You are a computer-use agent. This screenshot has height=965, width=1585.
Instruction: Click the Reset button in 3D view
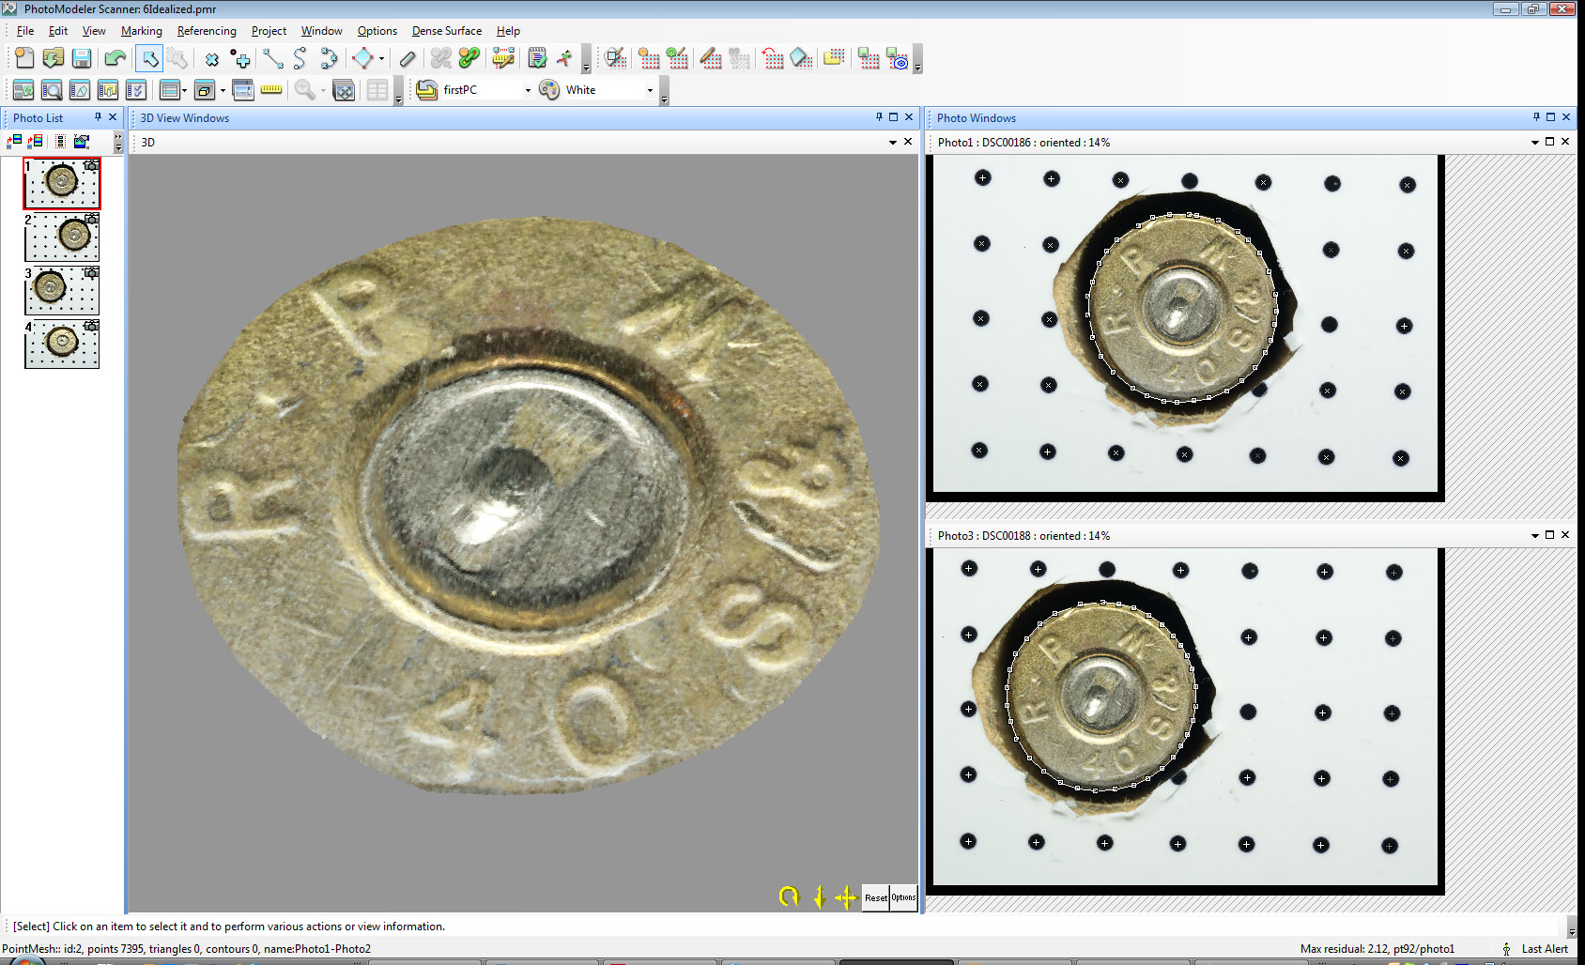point(876,897)
